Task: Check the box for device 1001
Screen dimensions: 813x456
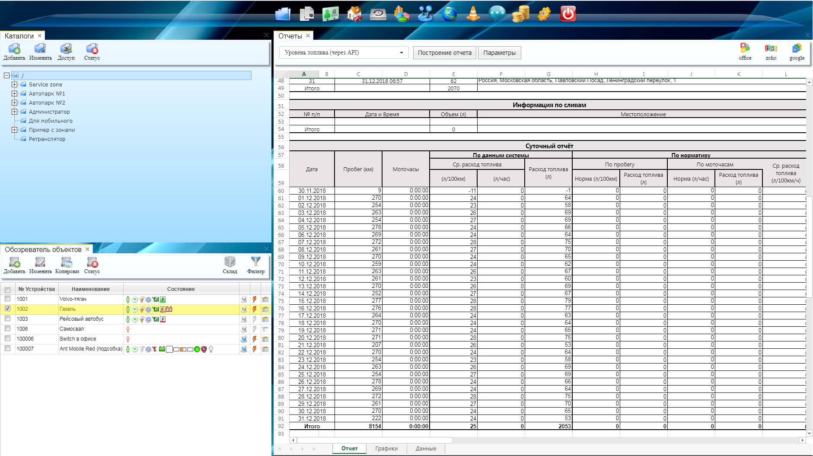Action: 7,299
